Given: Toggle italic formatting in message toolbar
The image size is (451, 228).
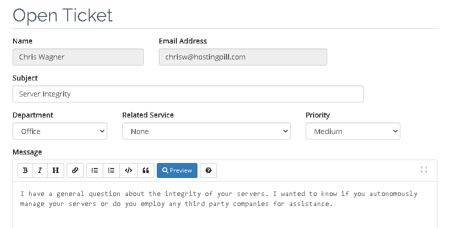Looking at the screenshot, I should pyautogui.click(x=40, y=170).
